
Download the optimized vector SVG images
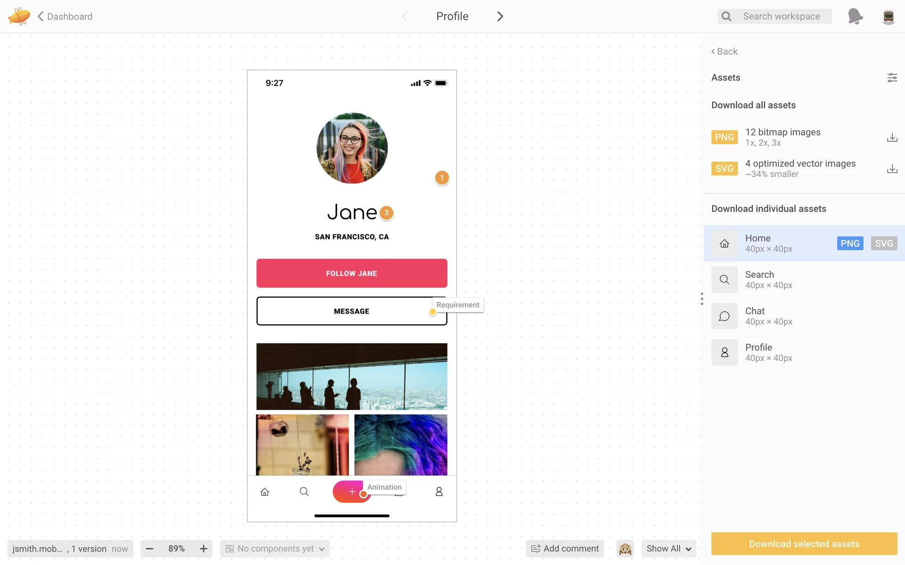point(892,169)
